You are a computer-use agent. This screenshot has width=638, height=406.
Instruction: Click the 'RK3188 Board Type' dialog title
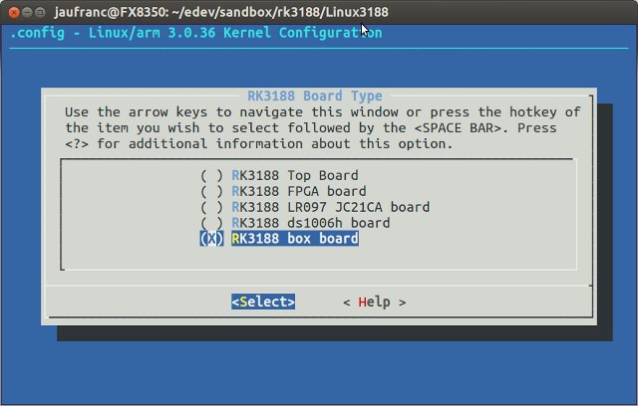click(x=315, y=96)
